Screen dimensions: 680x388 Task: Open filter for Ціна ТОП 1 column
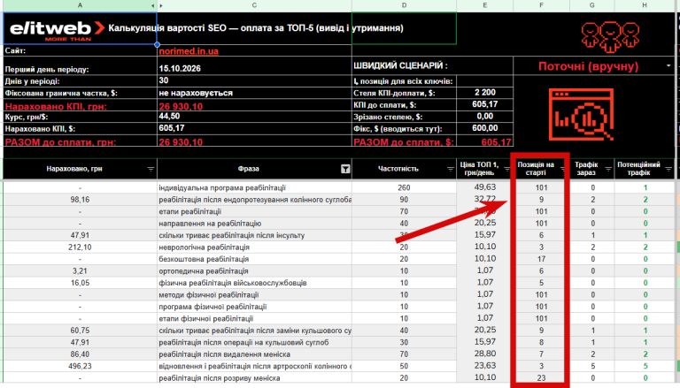click(506, 169)
